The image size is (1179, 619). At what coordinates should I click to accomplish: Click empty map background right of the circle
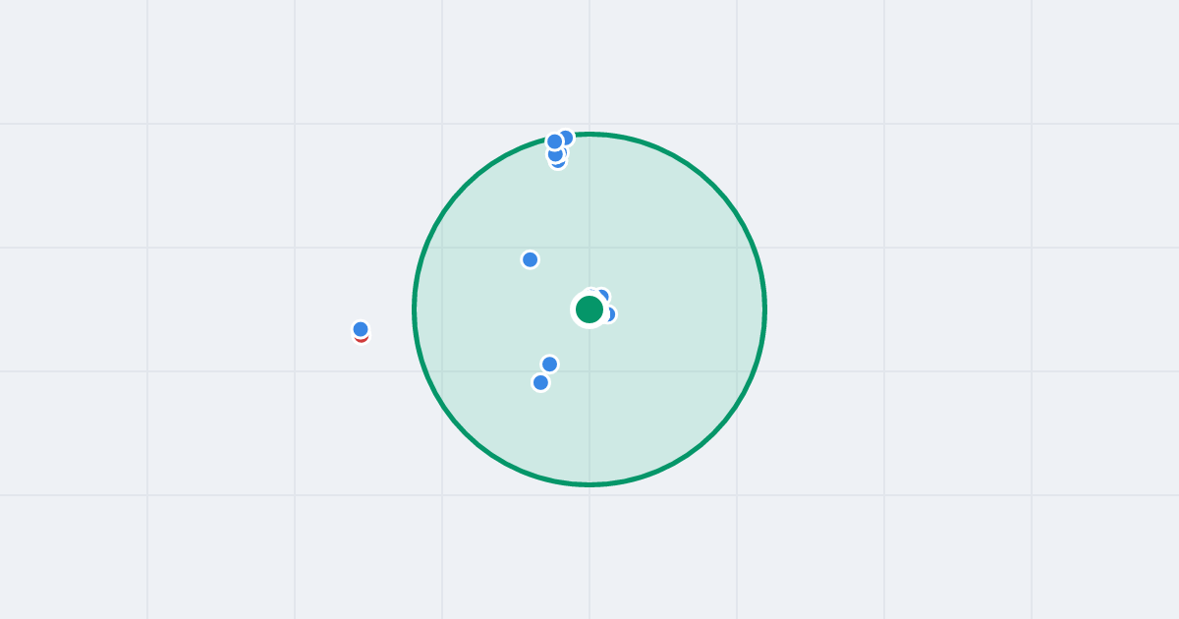pos(933,309)
